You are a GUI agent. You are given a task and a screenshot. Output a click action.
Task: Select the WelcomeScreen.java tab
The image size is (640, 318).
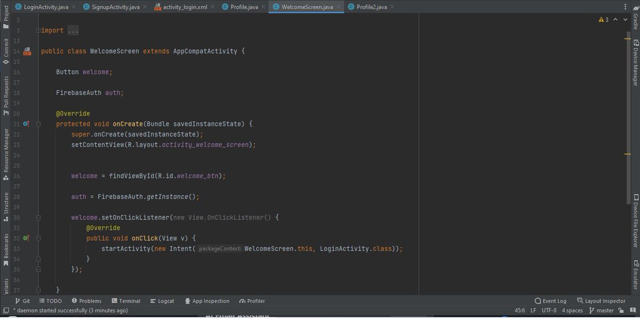[x=306, y=7]
